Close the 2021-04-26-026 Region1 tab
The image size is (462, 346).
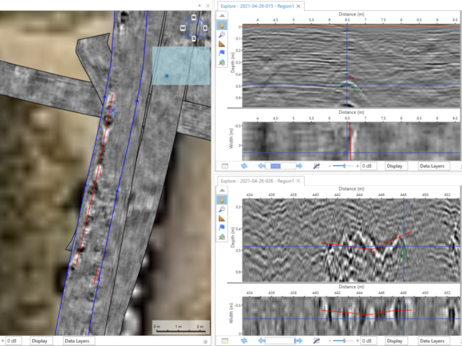point(299,181)
